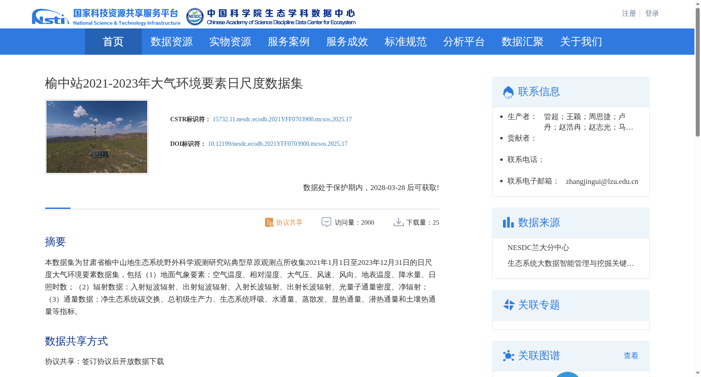Viewport: 701px width, 377px height.
Task: Click the 中国科学院生态学科数据中心 title text
Action: [x=281, y=13]
